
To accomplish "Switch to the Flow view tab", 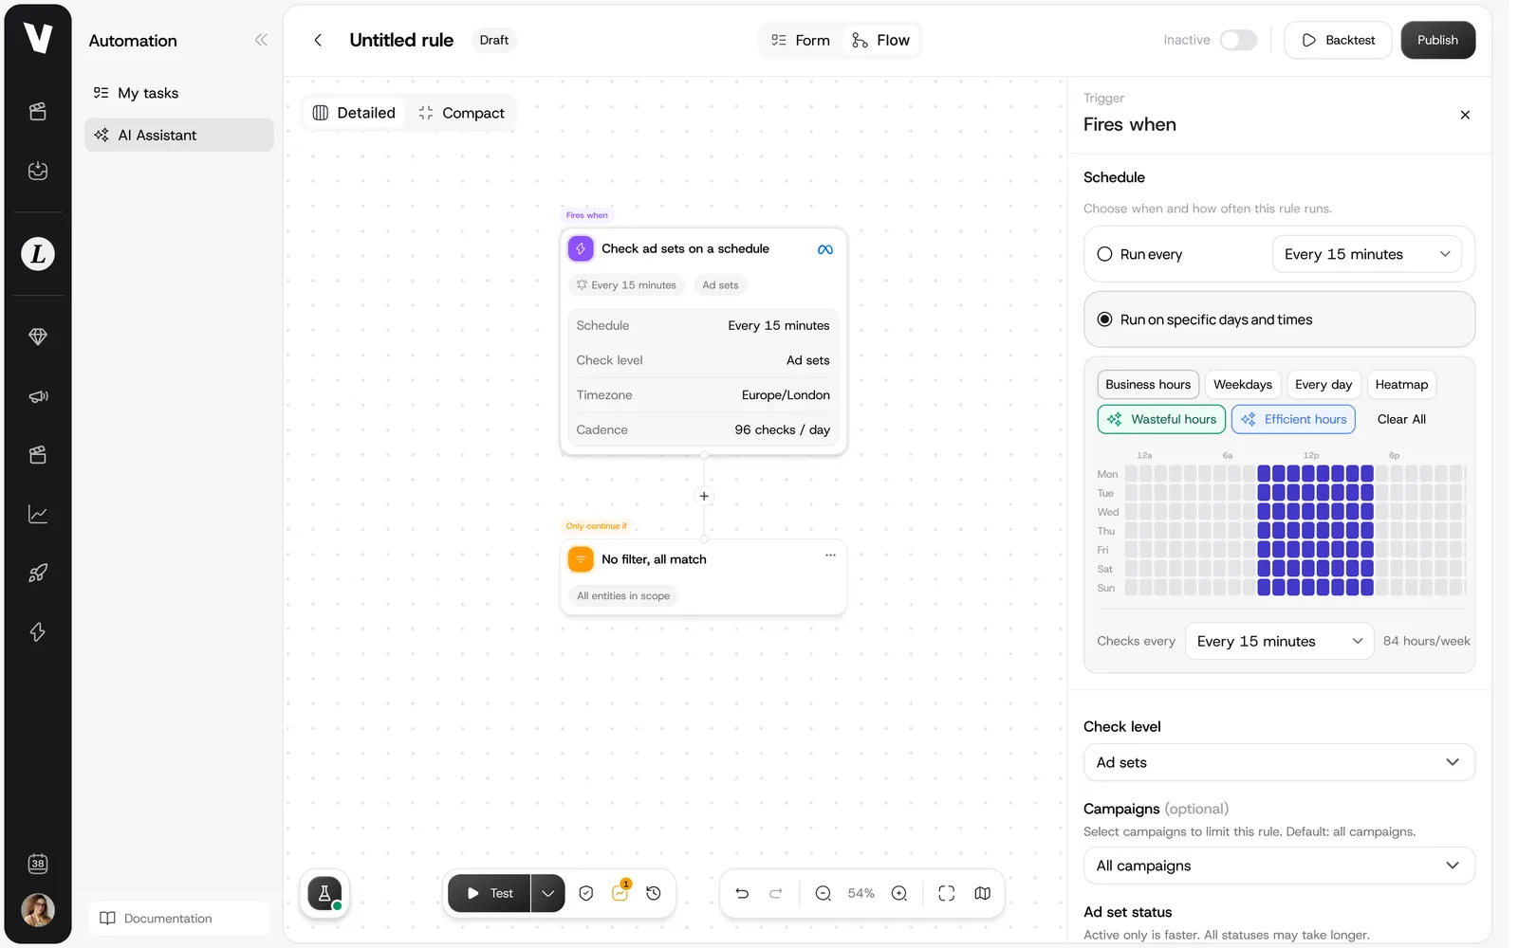I will (880, 40).
